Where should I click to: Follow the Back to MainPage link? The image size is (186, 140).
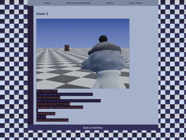pyautogui.click(x=93, y=128)
